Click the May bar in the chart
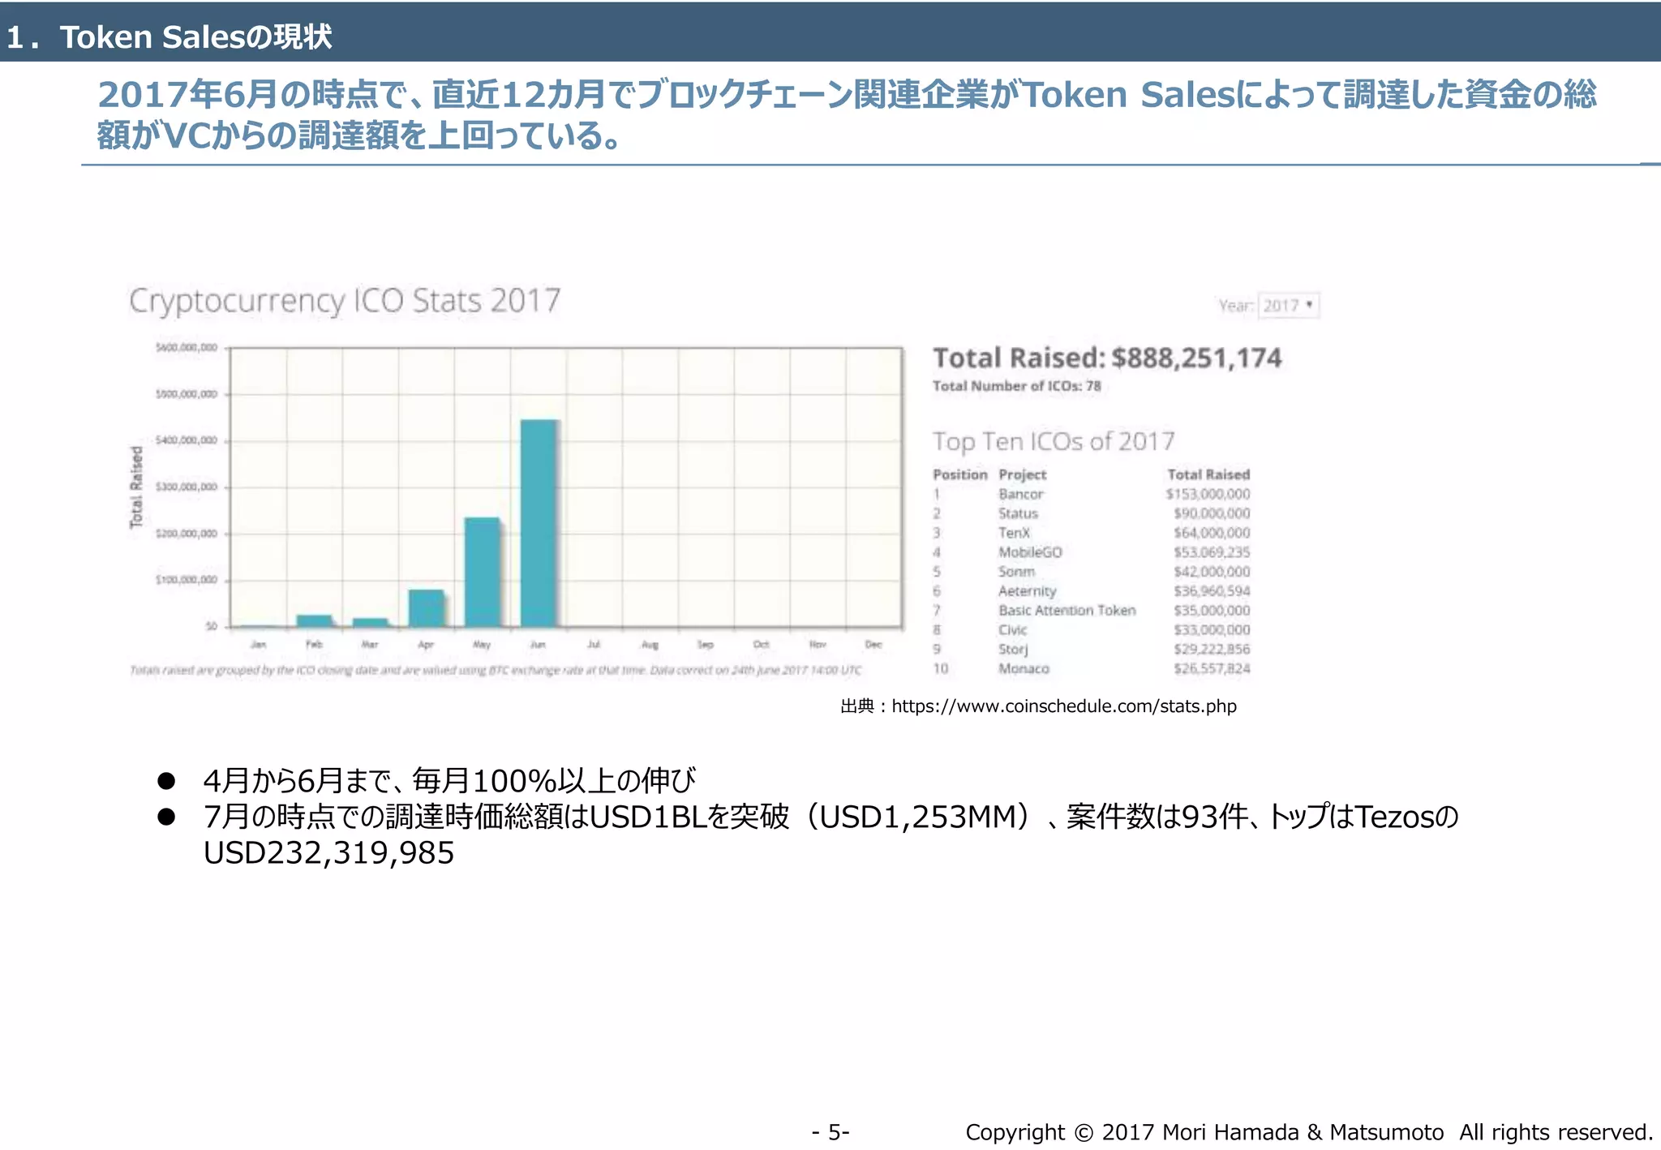 483,572
